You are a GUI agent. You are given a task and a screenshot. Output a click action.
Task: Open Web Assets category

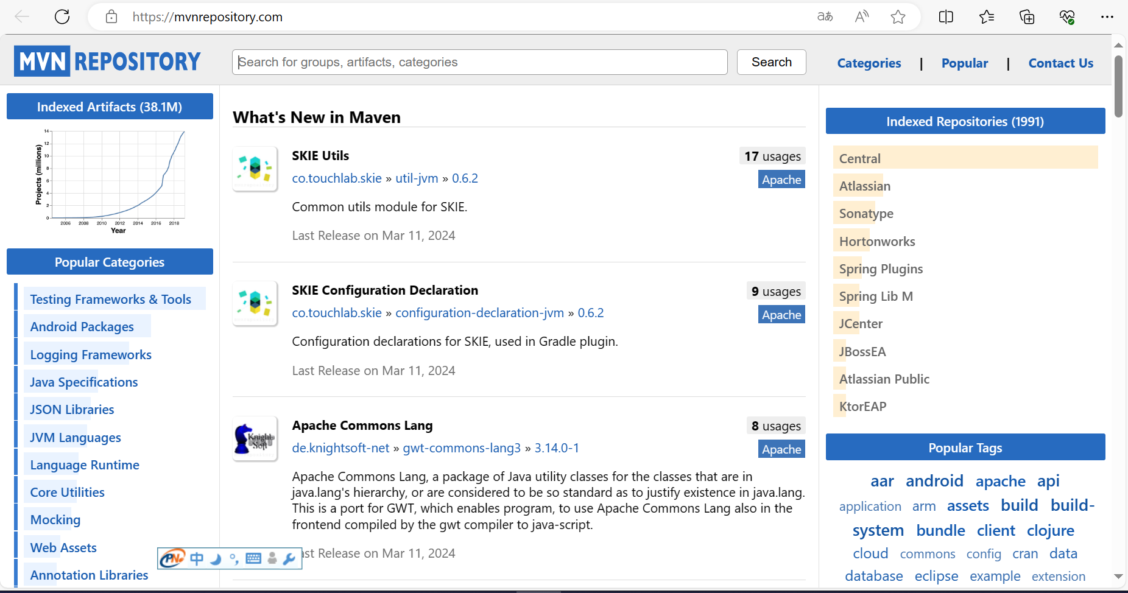[63, 548]
